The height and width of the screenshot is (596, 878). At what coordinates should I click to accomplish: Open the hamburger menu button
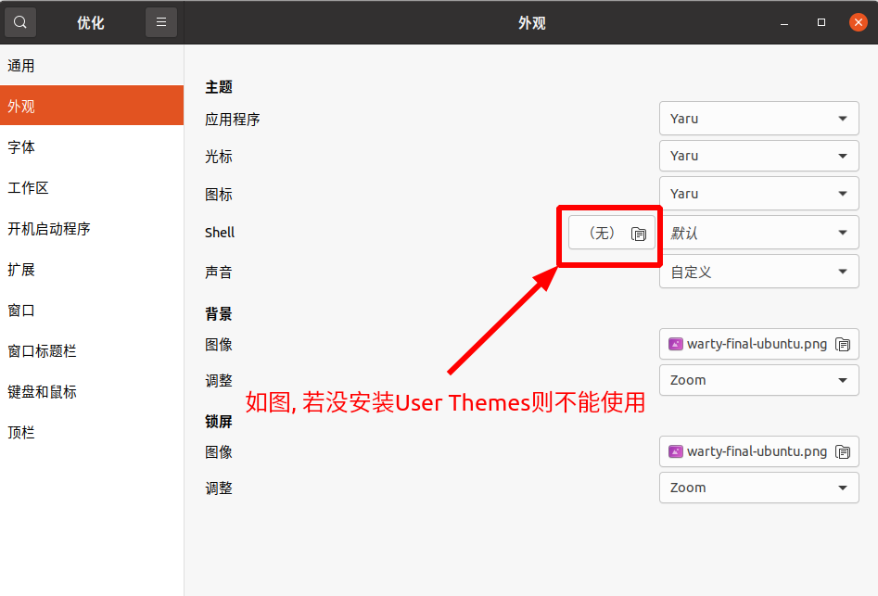pos(161,22)
